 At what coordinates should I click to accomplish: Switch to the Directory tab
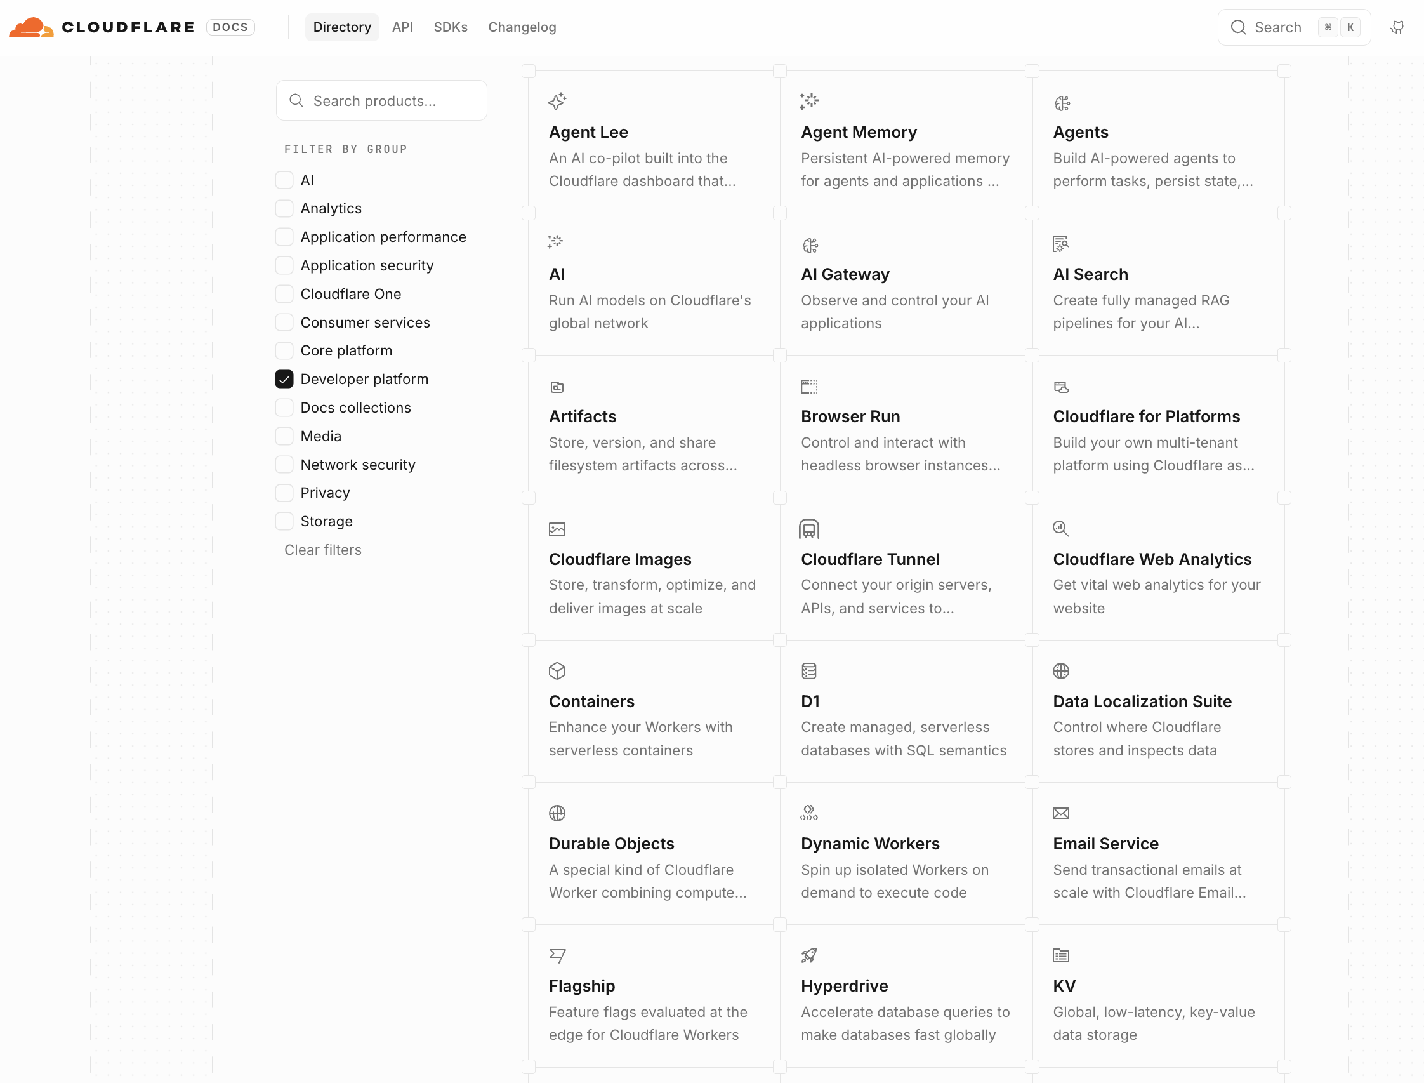point(342,27)
